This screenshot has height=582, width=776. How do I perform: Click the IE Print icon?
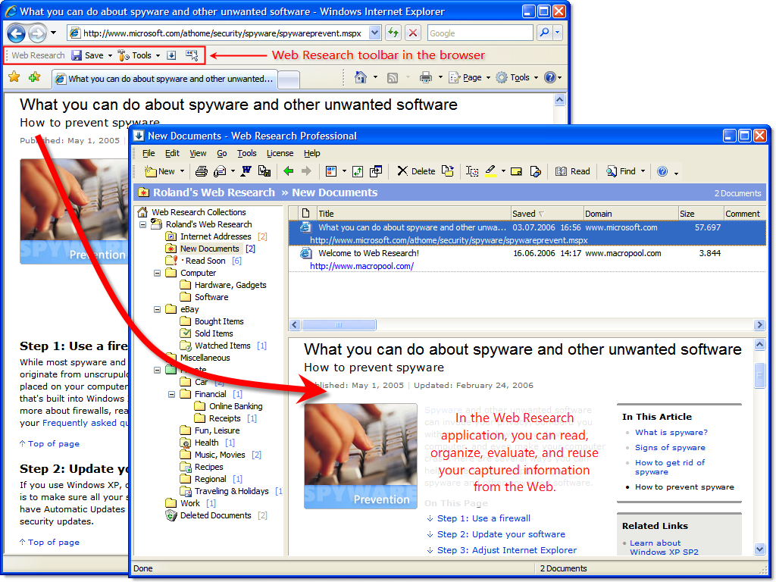(425, 77)
